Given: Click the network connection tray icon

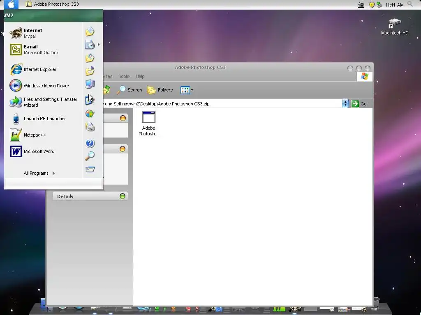Looking at the screenshot, I should 379,5.
